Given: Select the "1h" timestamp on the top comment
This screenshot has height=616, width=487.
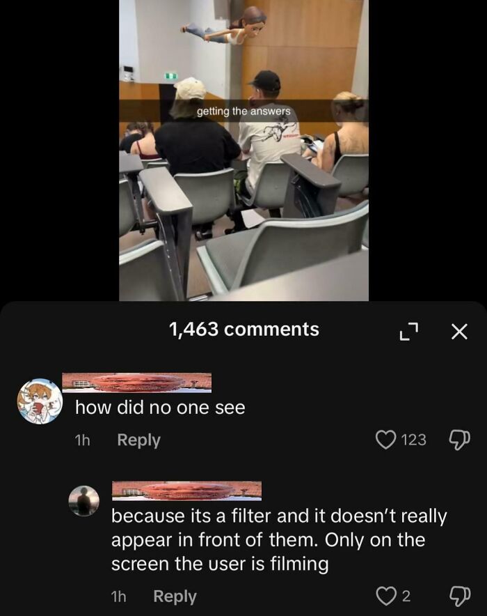Looking at the screenshot, I should tap(82, 441).
